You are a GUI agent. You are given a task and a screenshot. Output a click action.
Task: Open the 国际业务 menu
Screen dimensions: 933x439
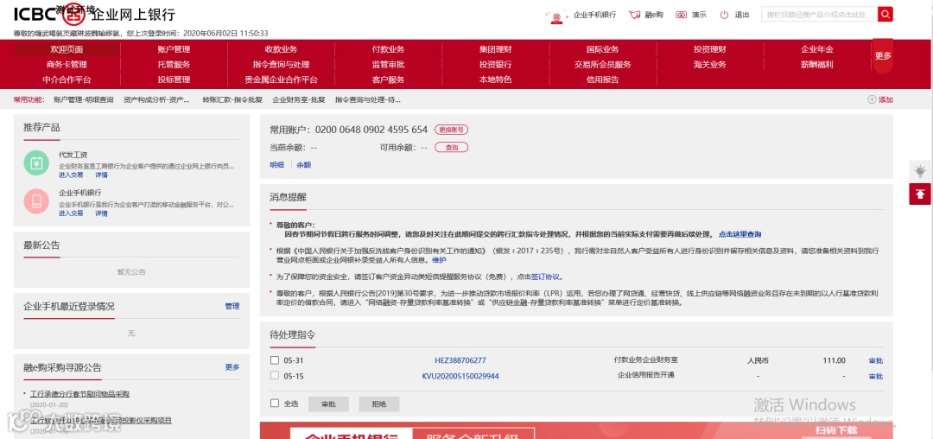point(603,48)
